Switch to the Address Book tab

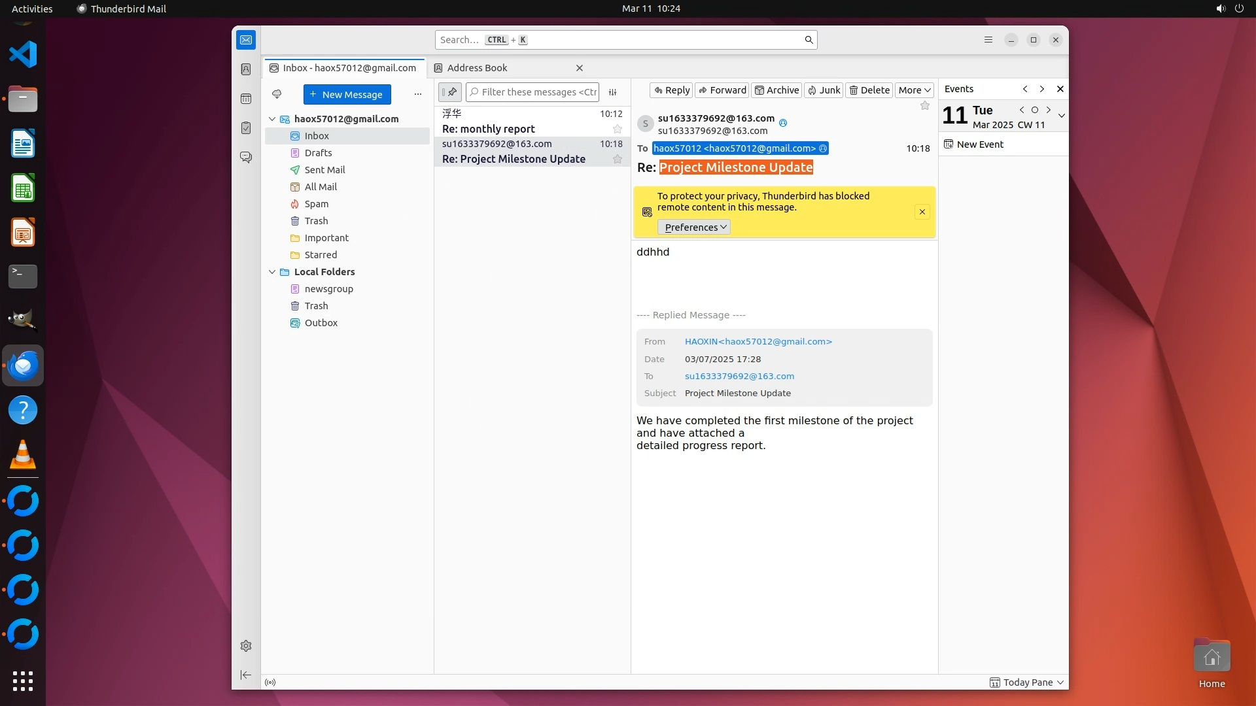pos(478,68)
